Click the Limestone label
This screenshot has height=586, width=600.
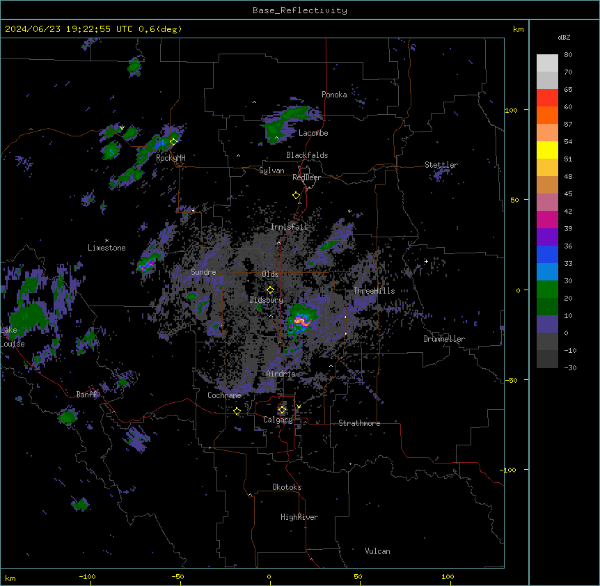pos(106,248)
